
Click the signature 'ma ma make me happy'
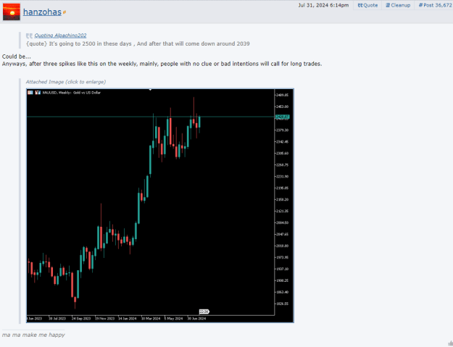33,335
